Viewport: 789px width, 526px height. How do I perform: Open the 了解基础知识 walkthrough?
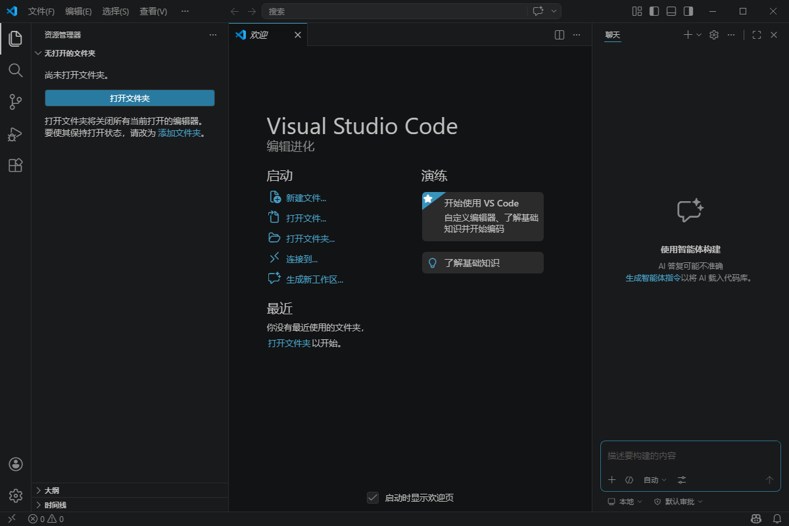[x=483, y=262]
